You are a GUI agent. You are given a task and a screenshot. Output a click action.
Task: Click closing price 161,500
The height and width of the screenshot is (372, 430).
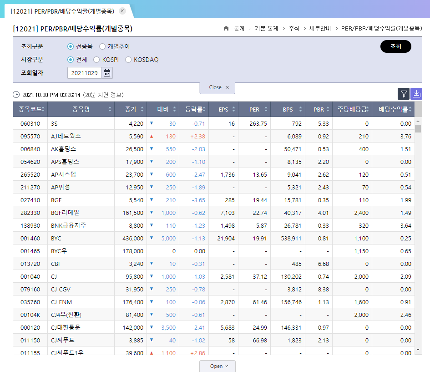coord(133,213)
